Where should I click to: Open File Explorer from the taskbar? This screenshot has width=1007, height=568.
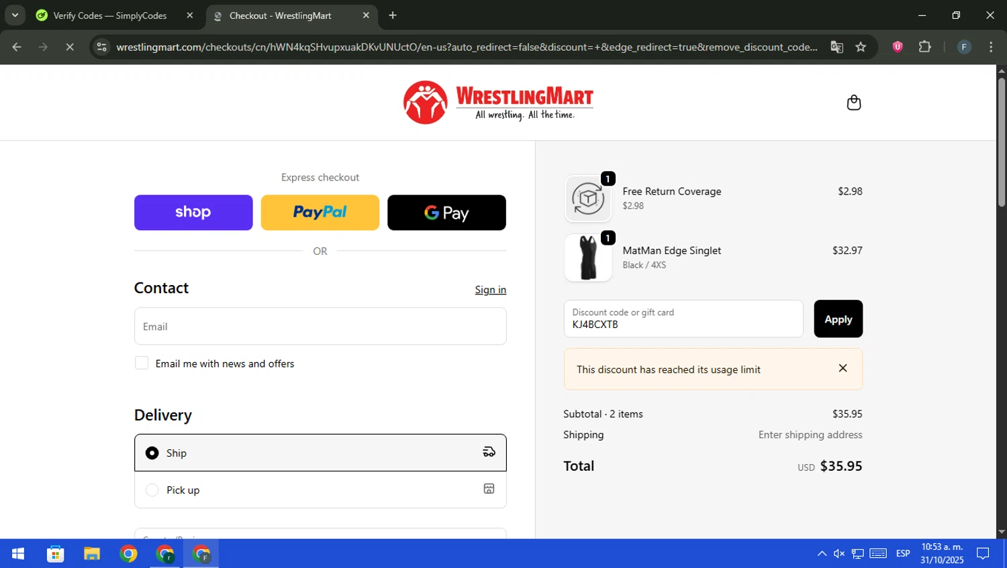click(91, 554)
